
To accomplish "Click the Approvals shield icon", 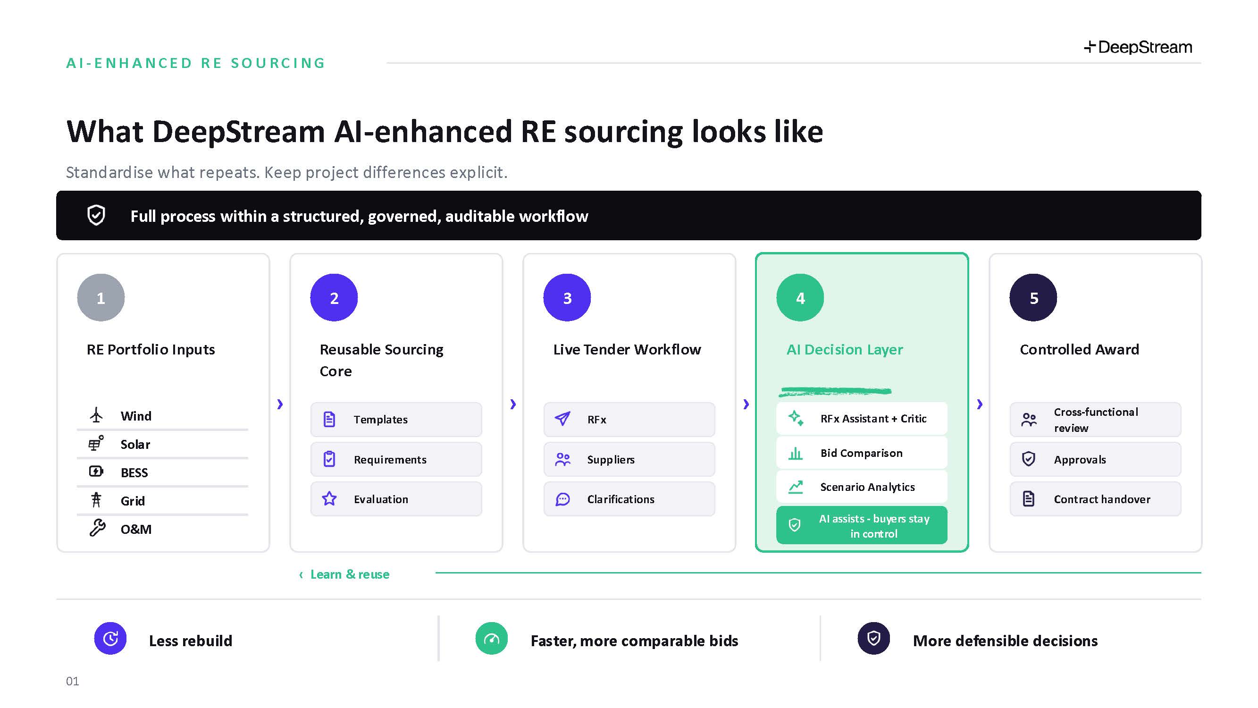I will [1029, 459].
